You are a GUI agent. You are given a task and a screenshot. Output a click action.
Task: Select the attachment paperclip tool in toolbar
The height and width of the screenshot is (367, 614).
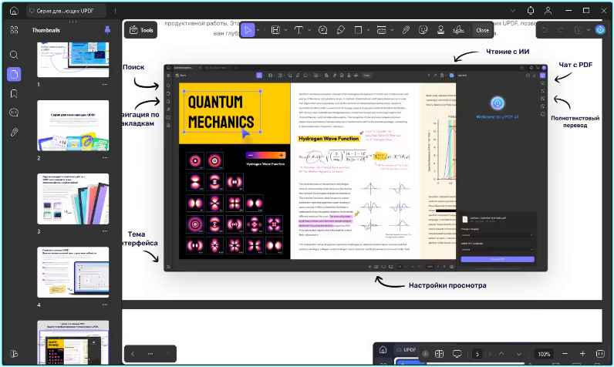pyautogui.click(x=406, y=30)
